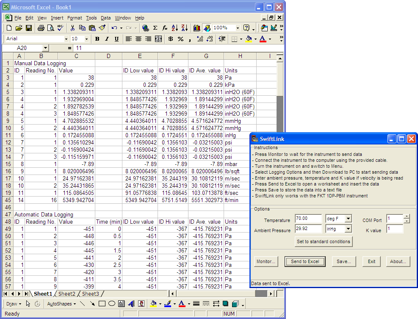Open the Zoom 100% dropdown
The width and height of the screenshot is (418, 319).
pos(238,28)
